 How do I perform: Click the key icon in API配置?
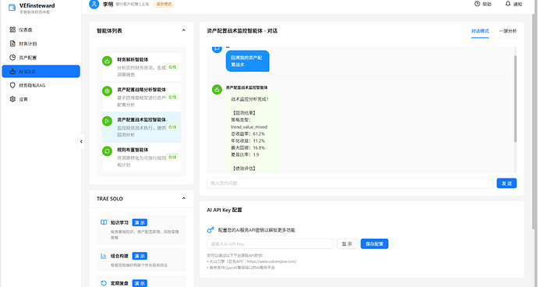(x=211, y=229)
